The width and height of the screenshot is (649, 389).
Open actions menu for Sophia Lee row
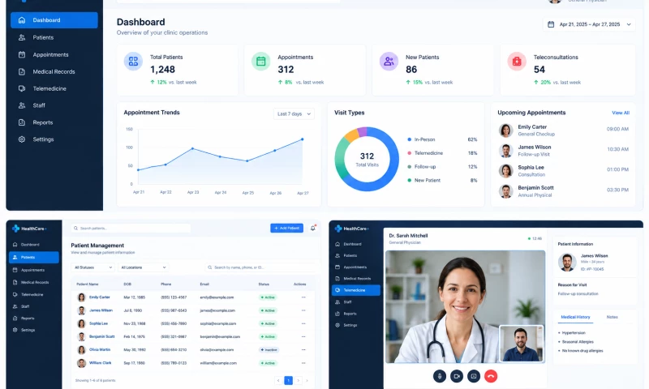[303, 323]
